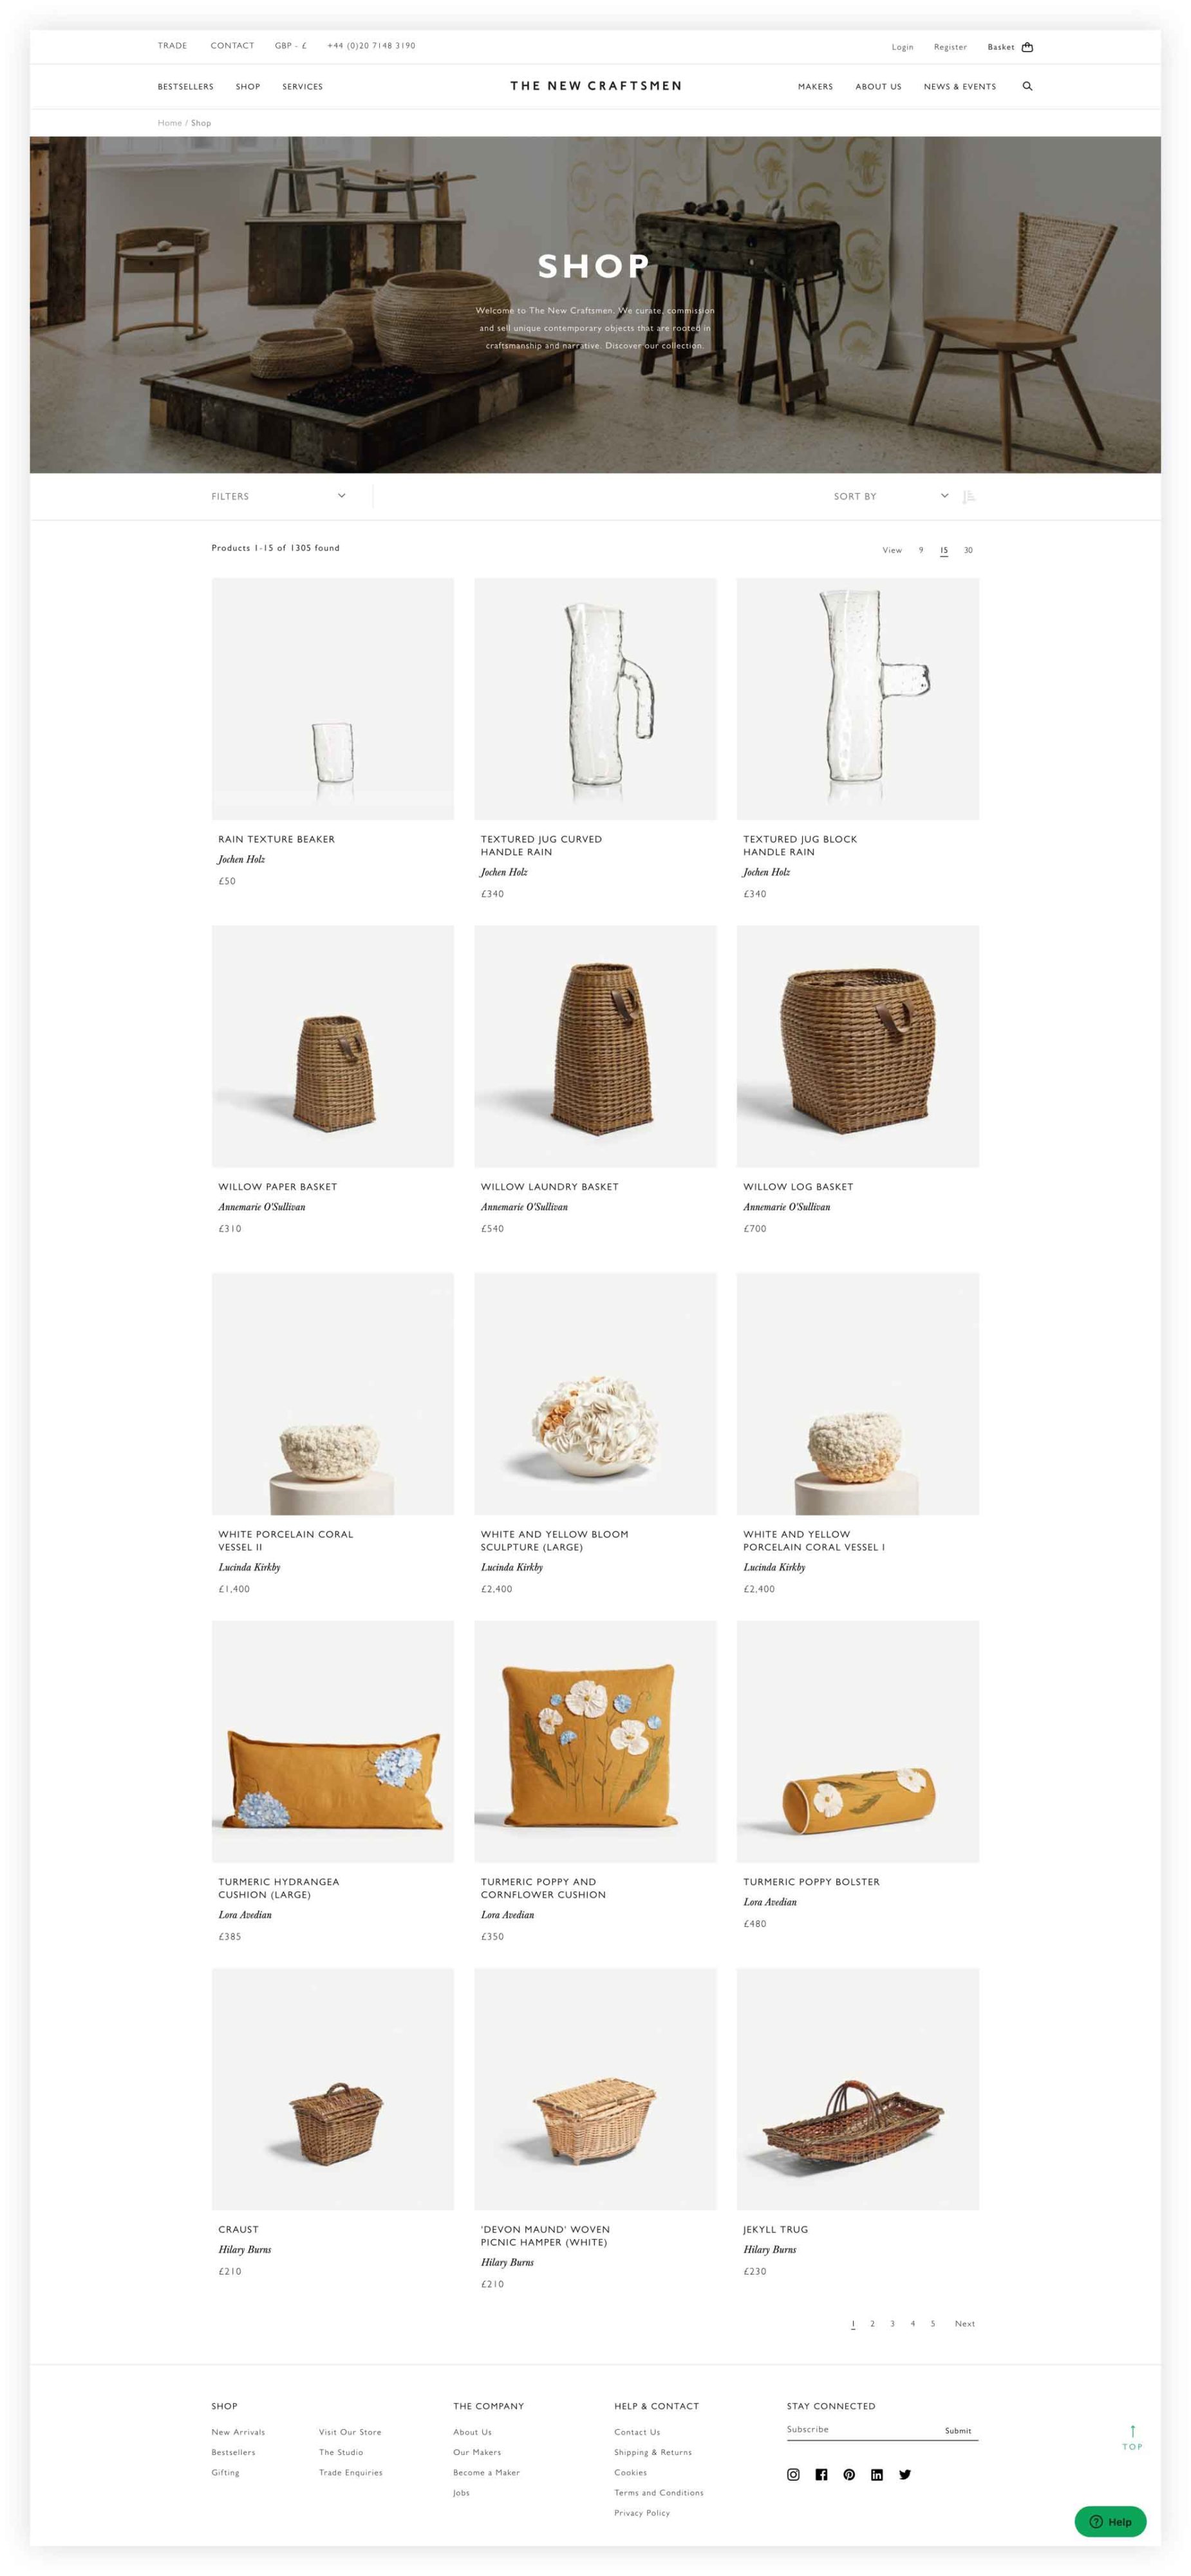Screen dimensions: 1191x2576
Task: Toggle sort direction icon beside Sort By
Action: 968,496
